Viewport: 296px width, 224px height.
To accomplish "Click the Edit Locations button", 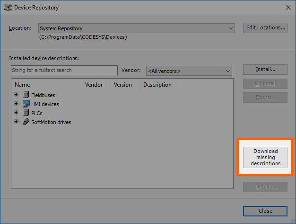I will [265, 28].
